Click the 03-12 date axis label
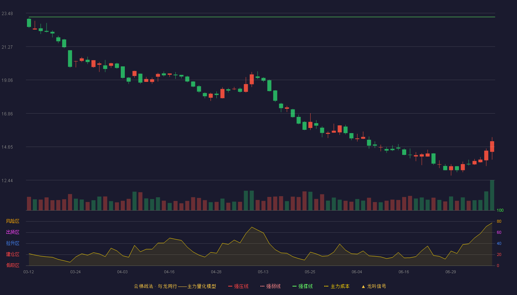Image resolution: width=517 pixels, height=295 pixels. click(x=29, y=272)
